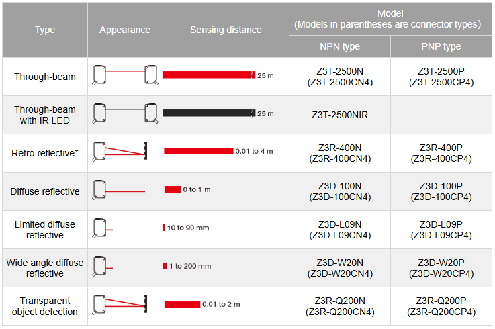
Task: Click the 0.01 to 4 m distance bar
Action: click(x=198, y=151)
